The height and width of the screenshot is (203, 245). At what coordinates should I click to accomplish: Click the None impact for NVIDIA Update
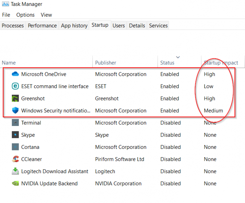[x=210, y=184]
